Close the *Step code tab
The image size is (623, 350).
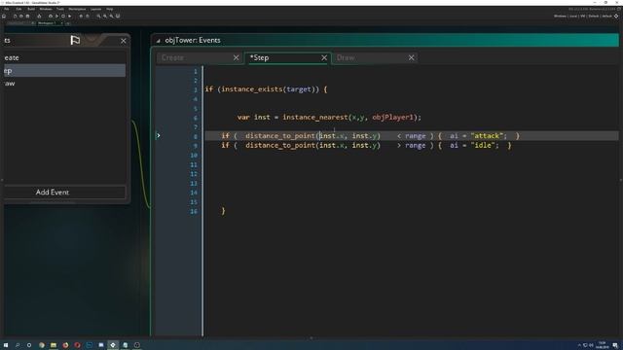pos(324,58)
